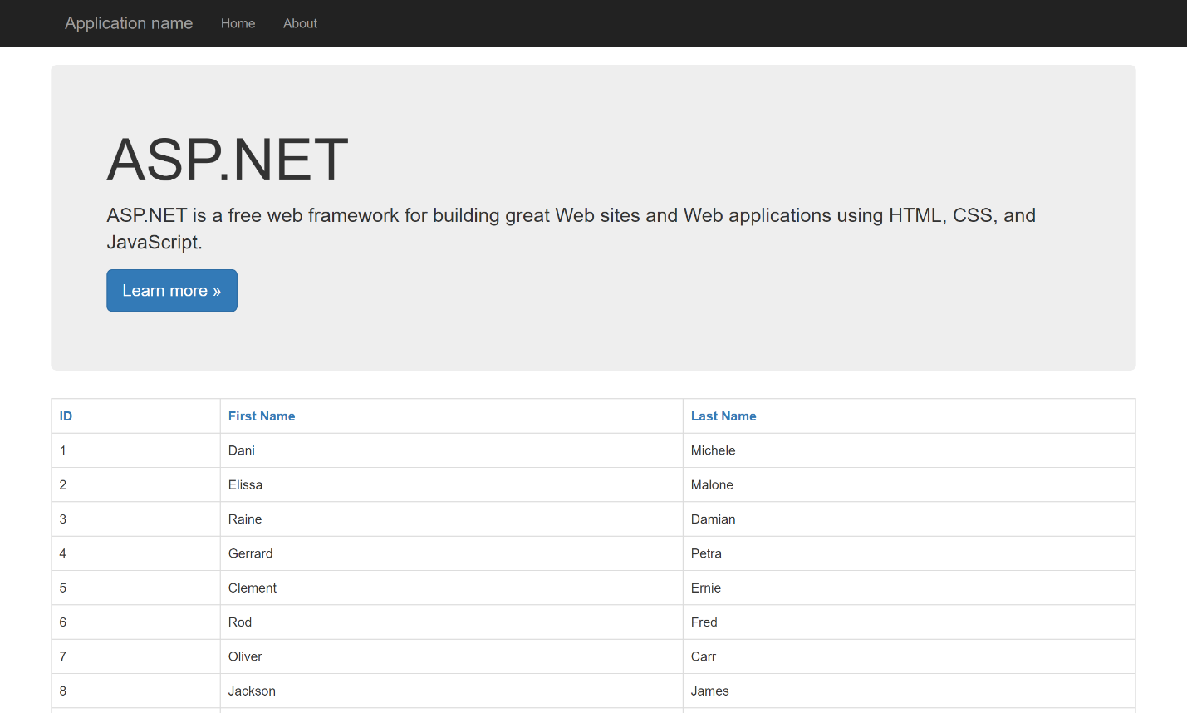This screenshot has height=713, width=1187.
Task: Select first name cell Rod
Action: 452,622
